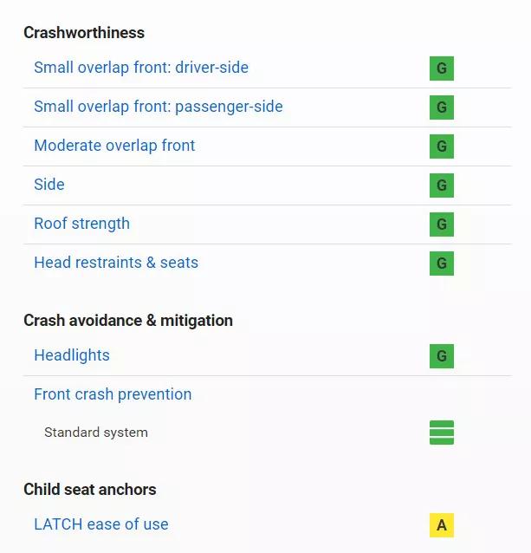Open LATCH ease of use link
The image size is (531, 553).
[101, 524]
